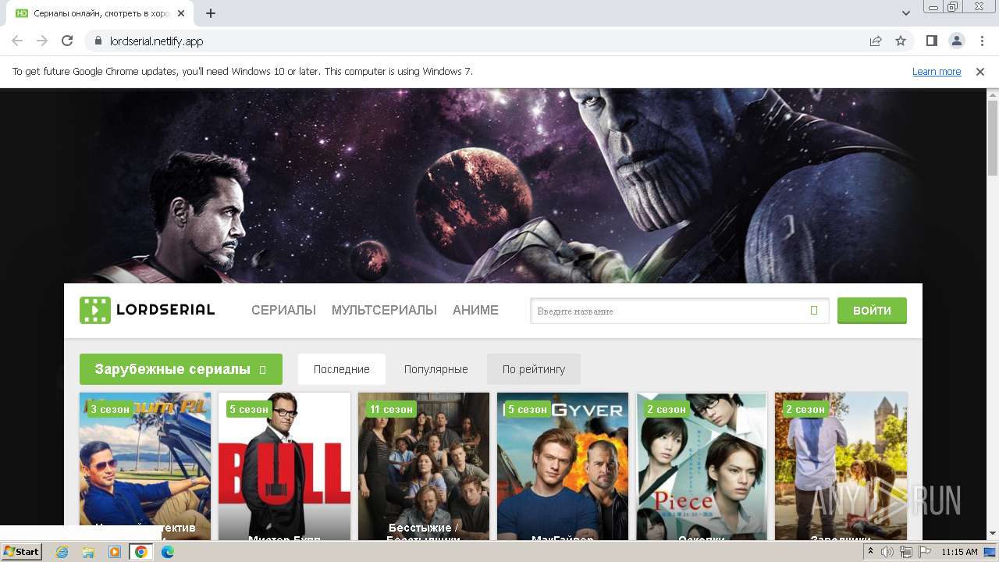Screen dimensions: 999x562
Task: Open the browser side panel
Action: [x=931, y=41]
